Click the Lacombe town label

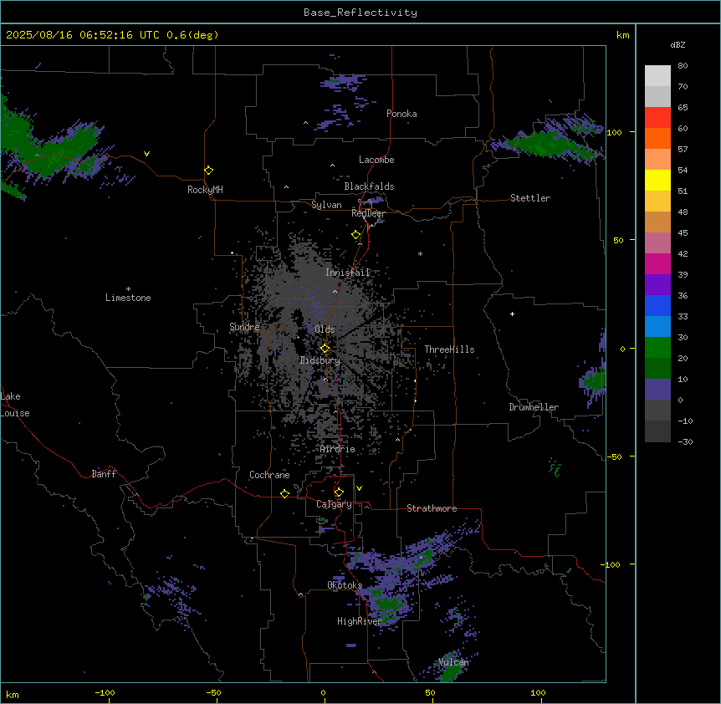pos(376,160)
